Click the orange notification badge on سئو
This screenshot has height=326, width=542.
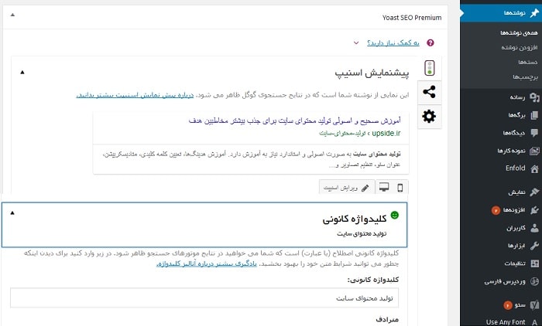(x=507, y=305)
